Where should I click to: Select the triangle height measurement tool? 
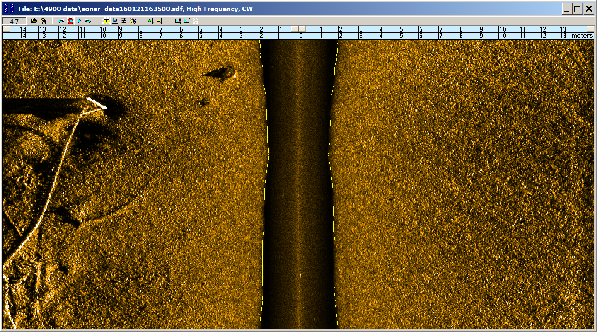[177, 21]
